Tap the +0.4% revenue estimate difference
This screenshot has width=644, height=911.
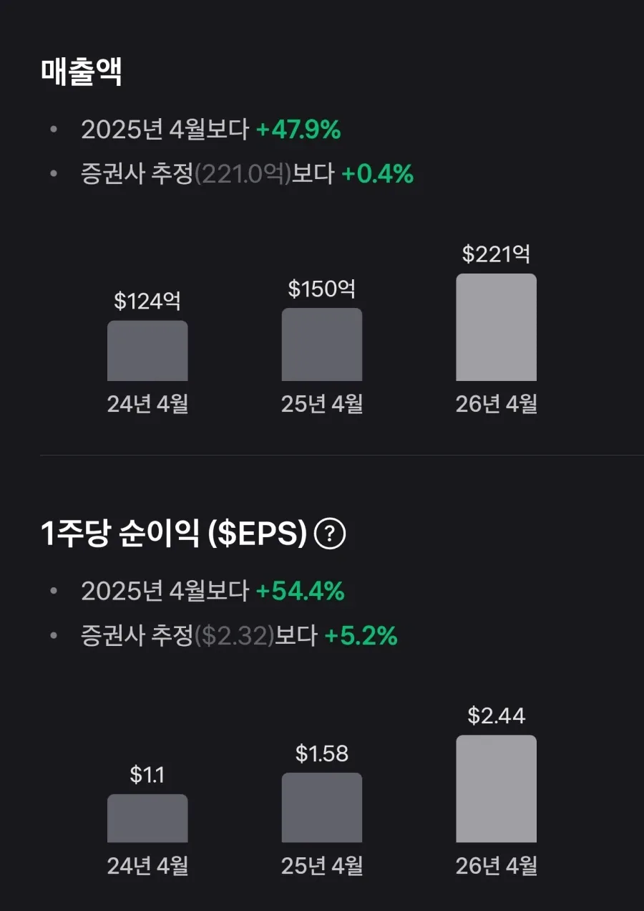tap(377, 174)
